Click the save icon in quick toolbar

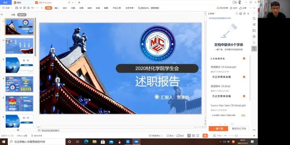(x=16, y=8)
